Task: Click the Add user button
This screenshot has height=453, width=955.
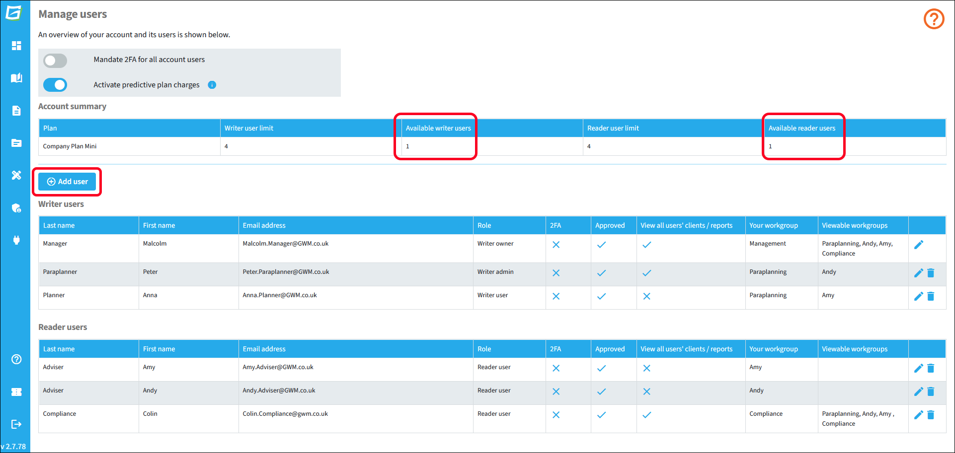Action: (x=67, y=182)
